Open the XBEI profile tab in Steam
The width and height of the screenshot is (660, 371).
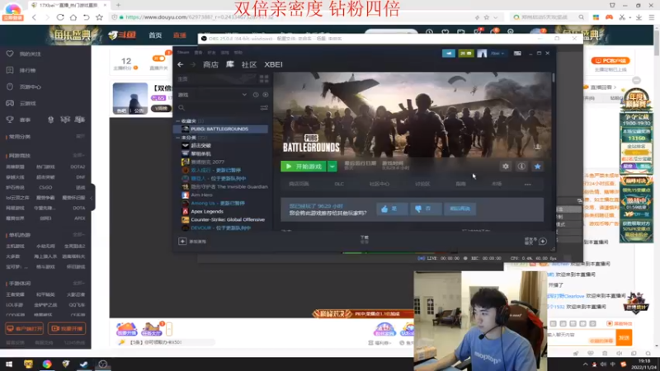click(273, 64)
